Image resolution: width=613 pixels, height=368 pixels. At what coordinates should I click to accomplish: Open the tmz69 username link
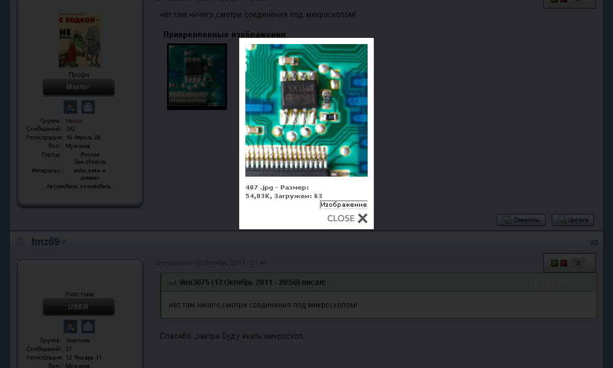(45, 242)
